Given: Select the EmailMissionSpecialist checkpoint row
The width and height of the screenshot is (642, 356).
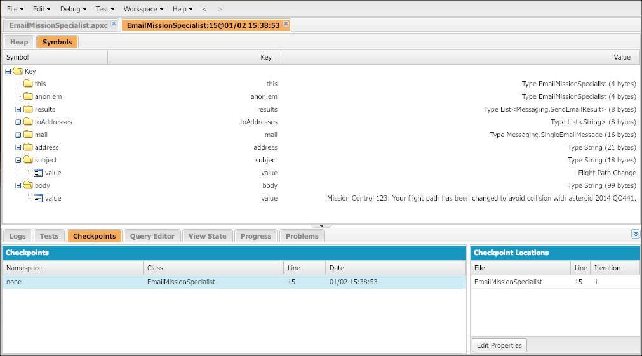Looking at the screenshot, I should 234,282.
